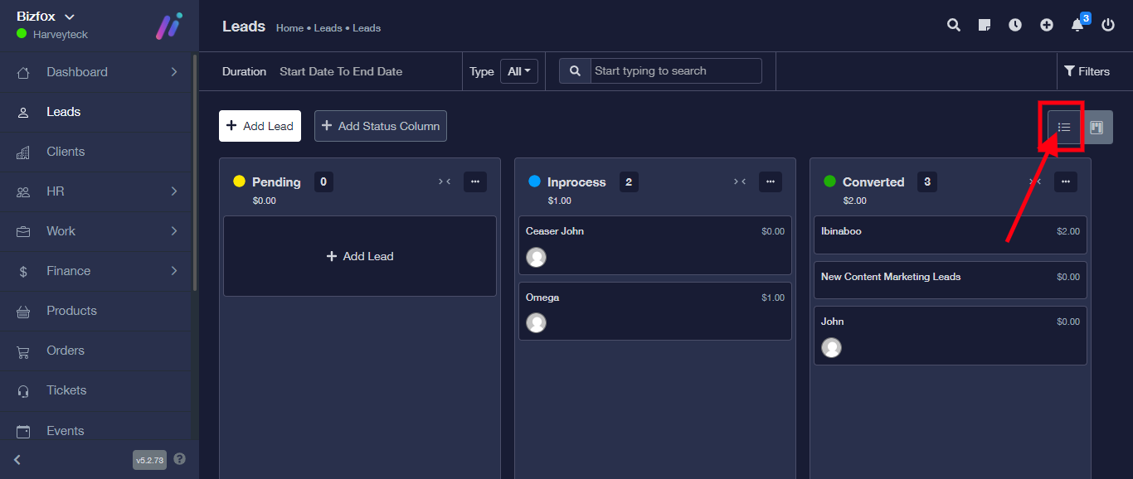Open the sticky notes icon
1133x479 pixels.
[x=985, y=26]
